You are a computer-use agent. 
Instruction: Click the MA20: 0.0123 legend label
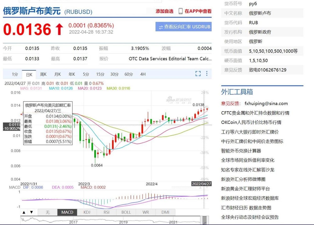[x=90, y=88]
